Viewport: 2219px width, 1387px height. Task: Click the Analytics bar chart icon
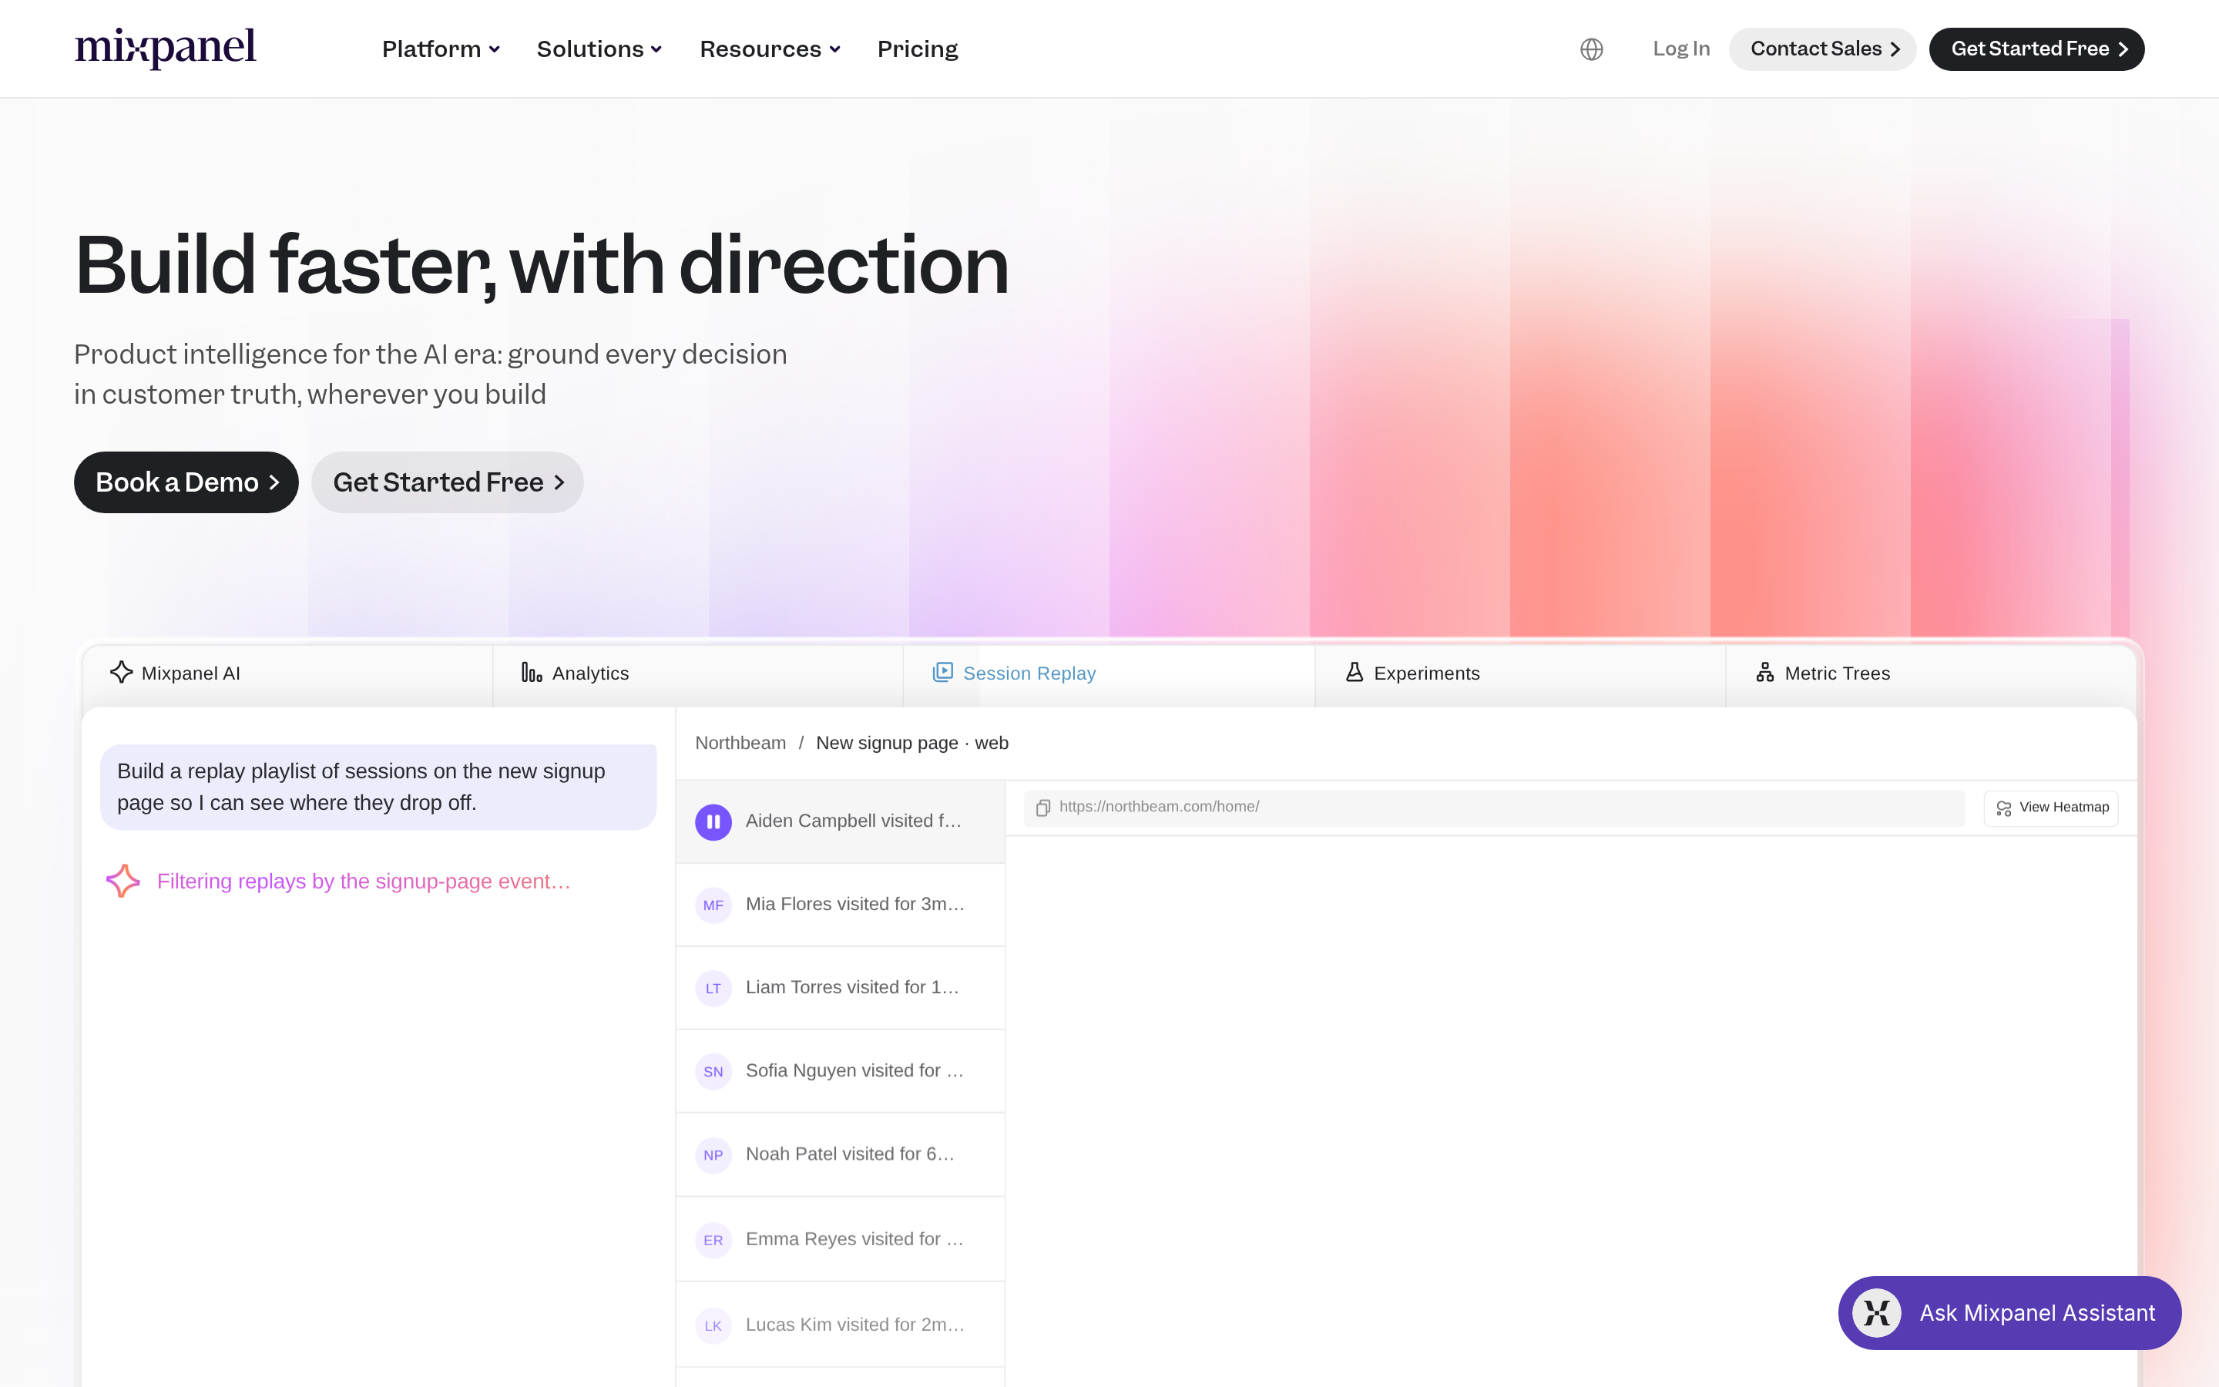pyautogui.click(x=532, y=673)
